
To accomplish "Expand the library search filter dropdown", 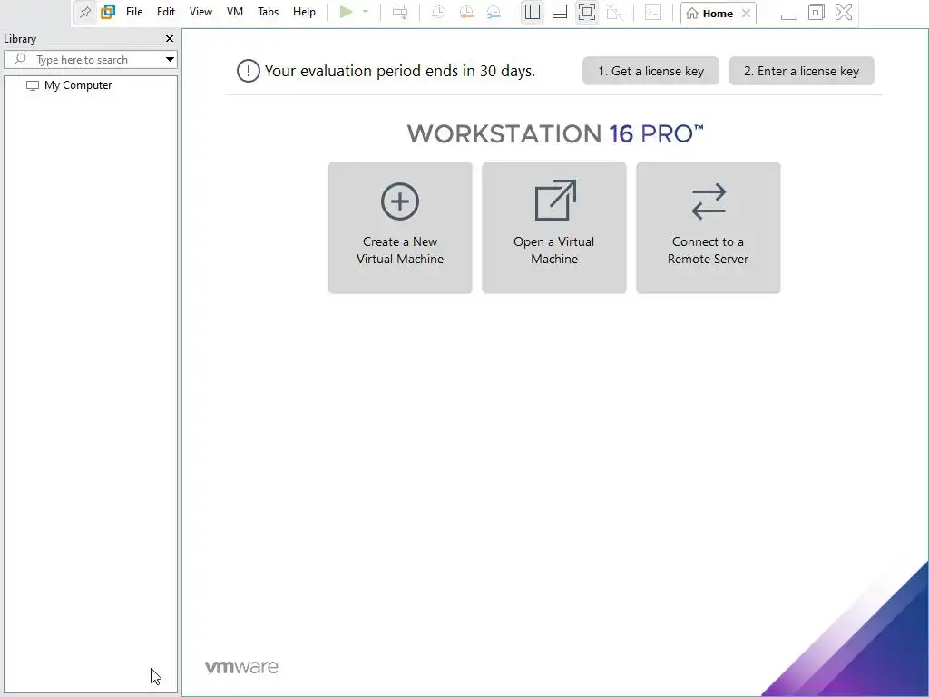I will tap(170, 59).
